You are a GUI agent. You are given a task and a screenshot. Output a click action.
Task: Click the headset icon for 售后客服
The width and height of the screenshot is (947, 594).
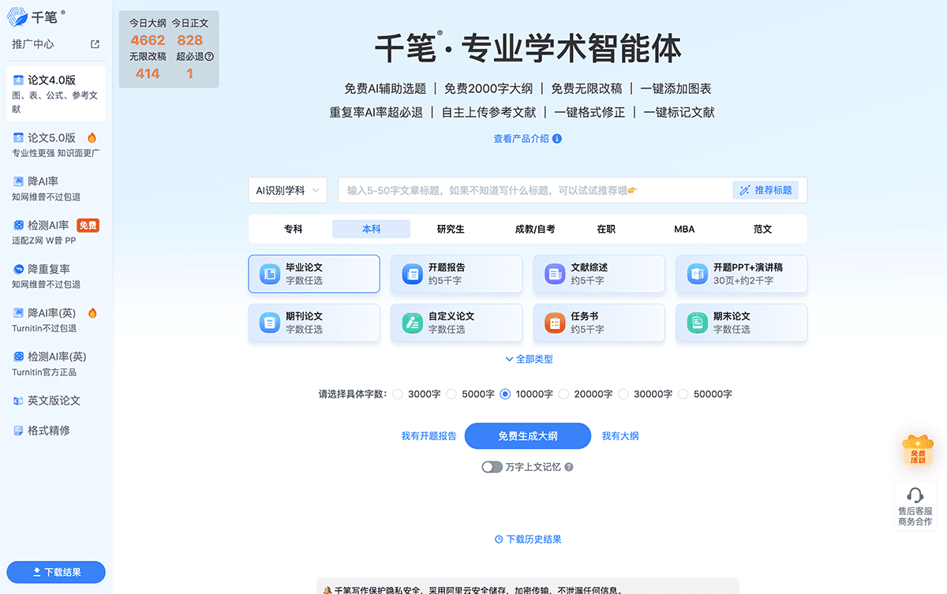[x=915, y=495]
